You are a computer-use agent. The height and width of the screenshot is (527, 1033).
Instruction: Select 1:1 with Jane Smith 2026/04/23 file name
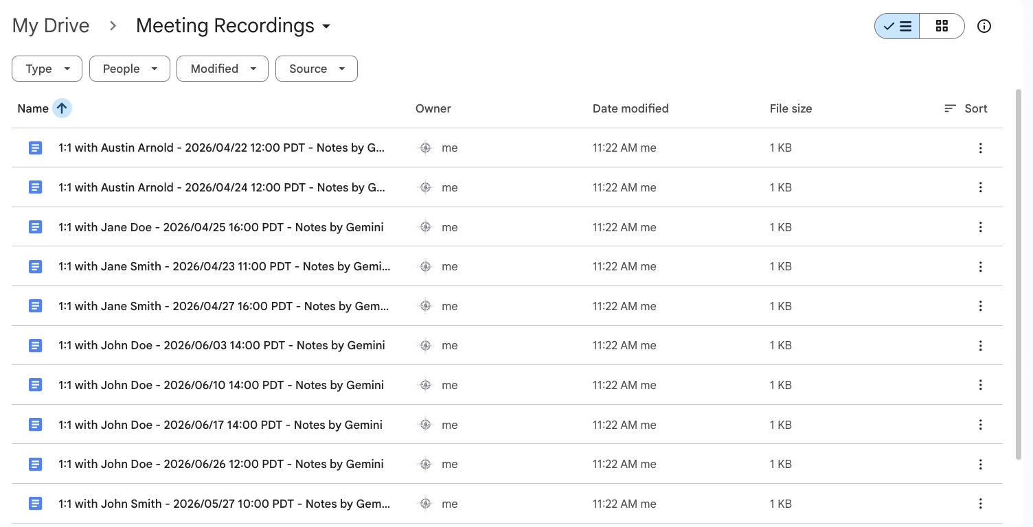coord(225,266)
